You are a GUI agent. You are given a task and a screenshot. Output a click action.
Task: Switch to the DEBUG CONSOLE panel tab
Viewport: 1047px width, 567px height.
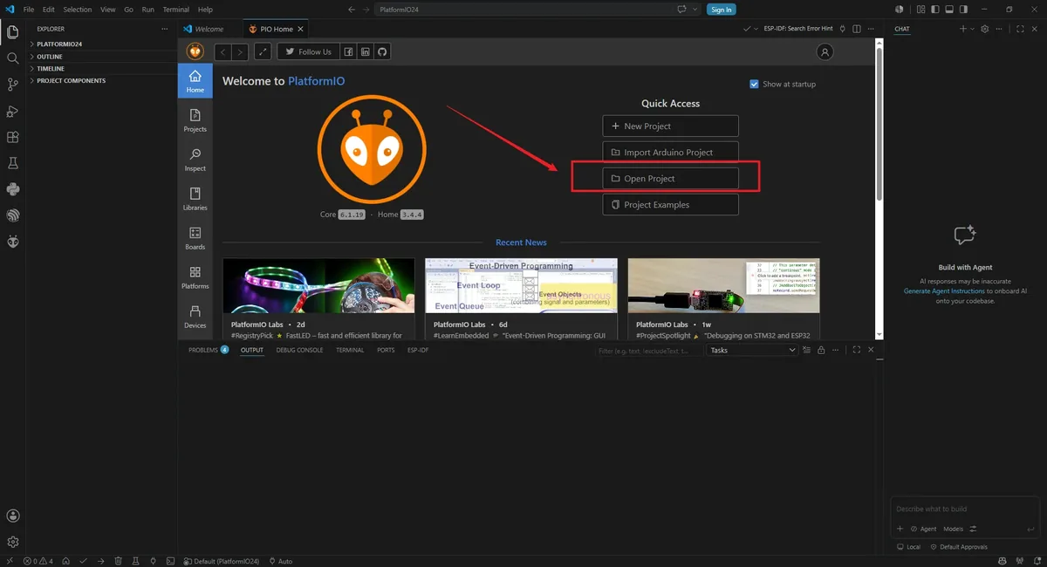(299, 350)
